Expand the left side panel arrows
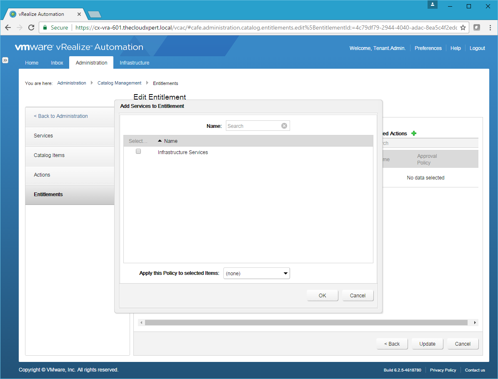Image resolution: width=498 pixels, height=379 pixels. point(5,60)
